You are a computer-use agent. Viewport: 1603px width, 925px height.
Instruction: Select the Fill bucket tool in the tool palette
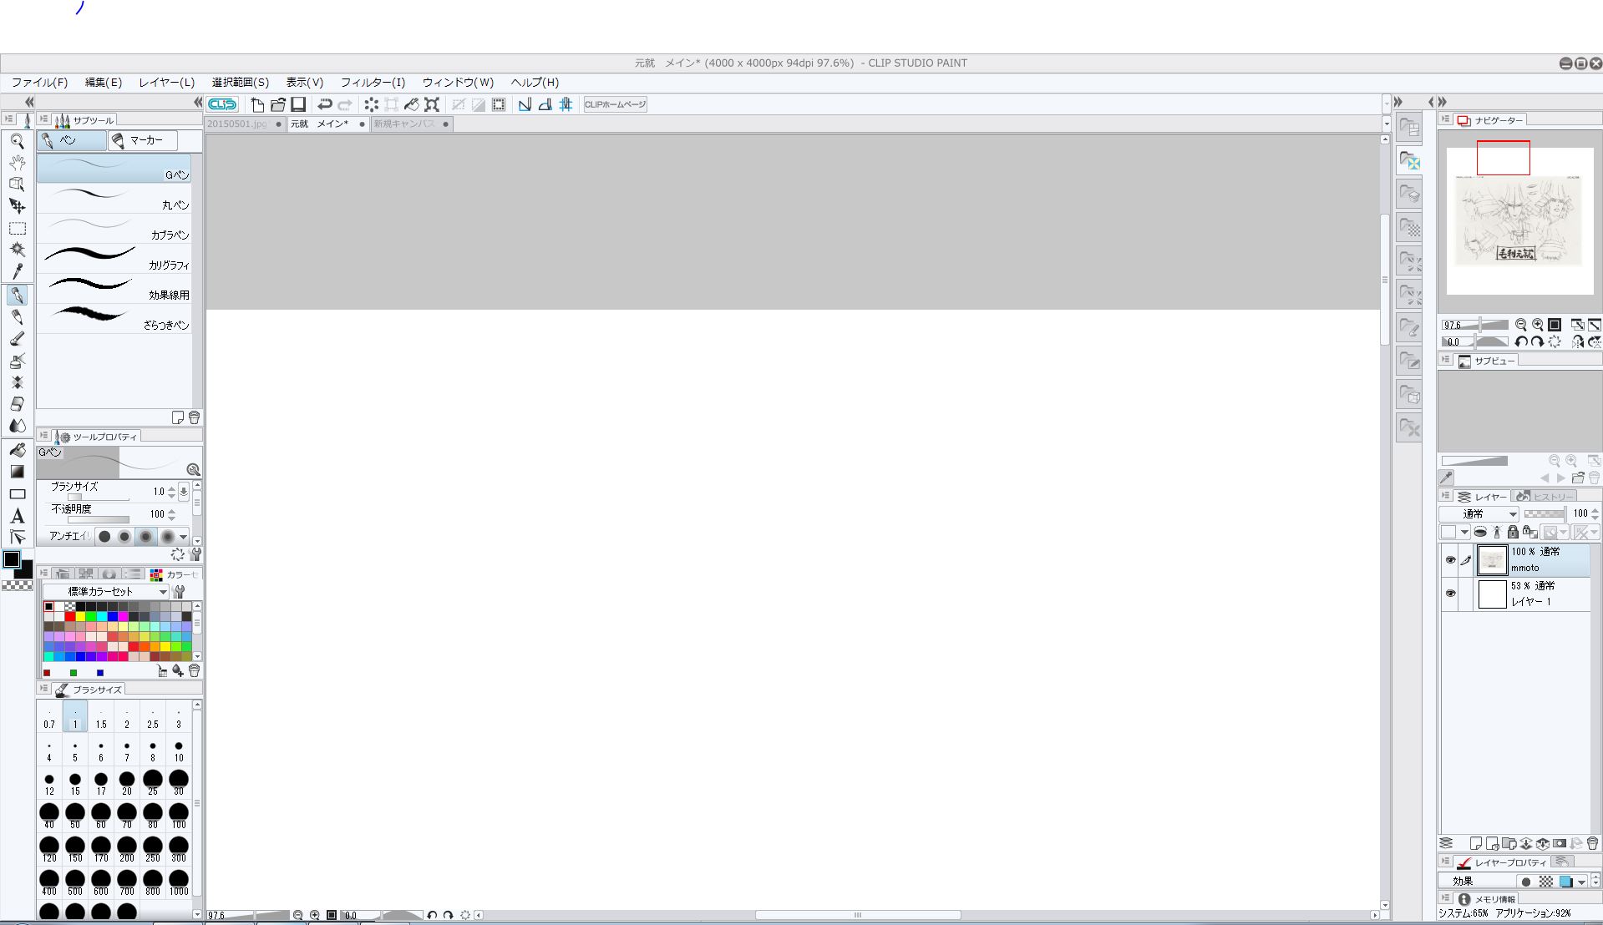(17, 450)
